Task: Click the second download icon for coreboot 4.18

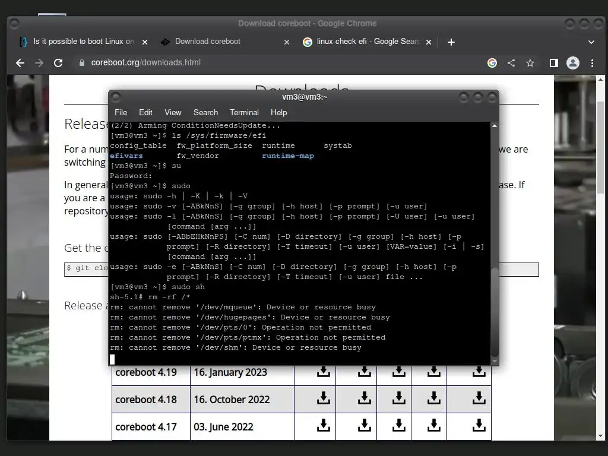Action: pyautogui.click(x=364, y=398)
